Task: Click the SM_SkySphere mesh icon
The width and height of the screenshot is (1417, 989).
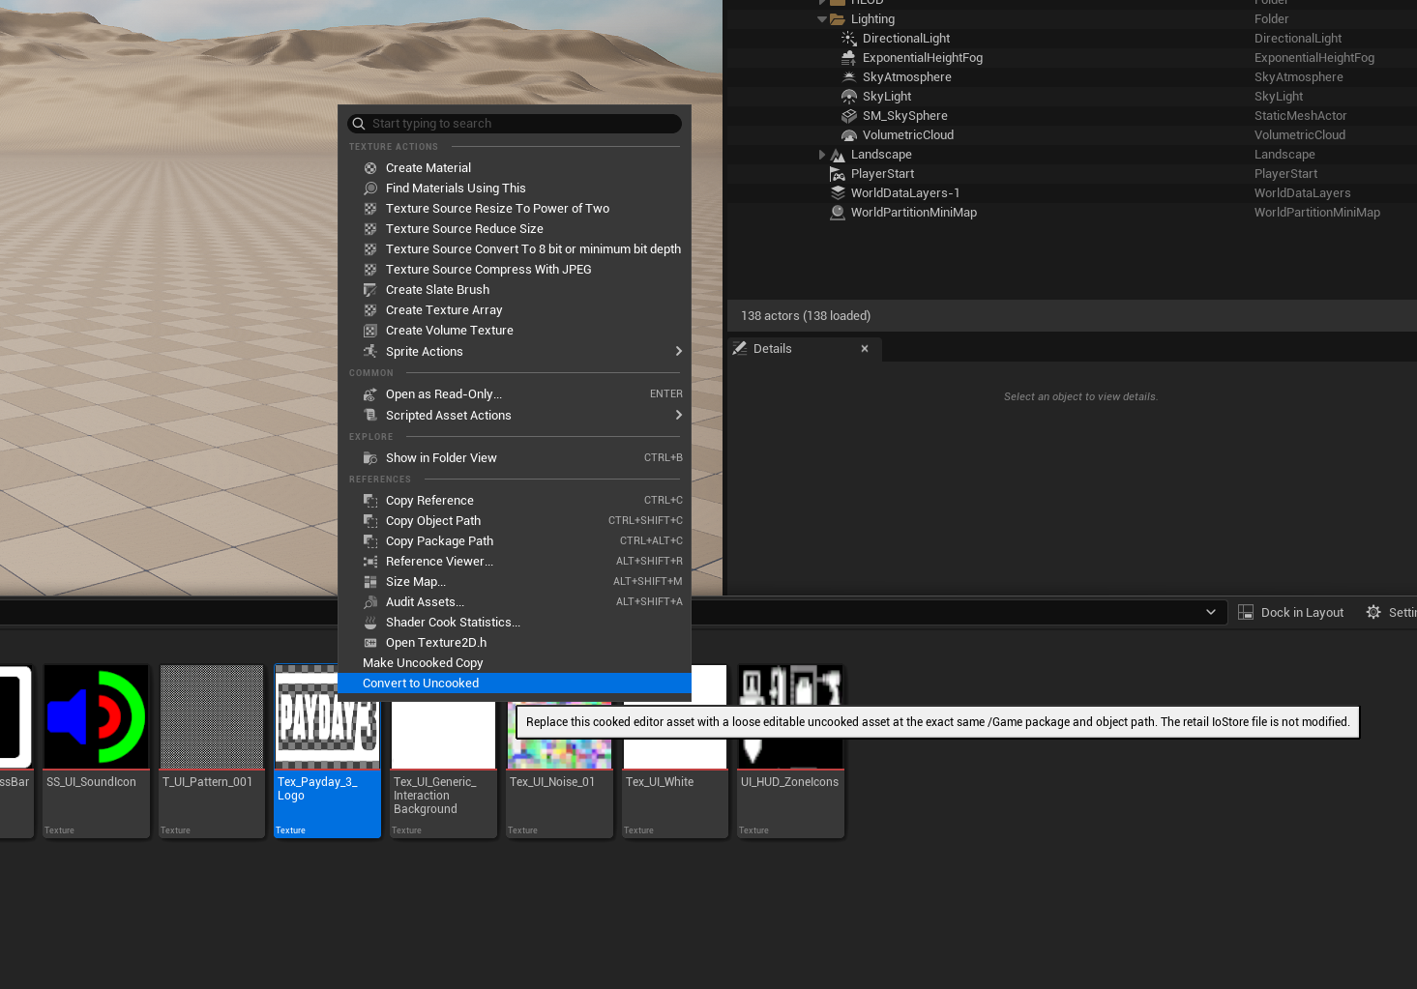Action: point(848,116)
